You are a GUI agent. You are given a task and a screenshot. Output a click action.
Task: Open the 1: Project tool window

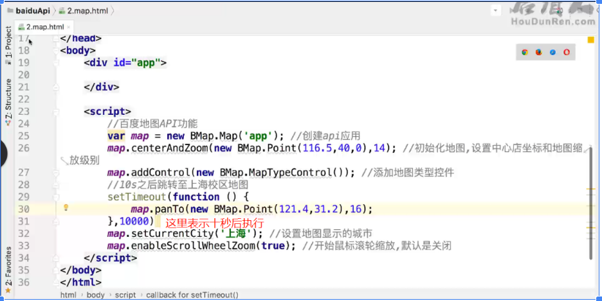(x=8, y=45)
